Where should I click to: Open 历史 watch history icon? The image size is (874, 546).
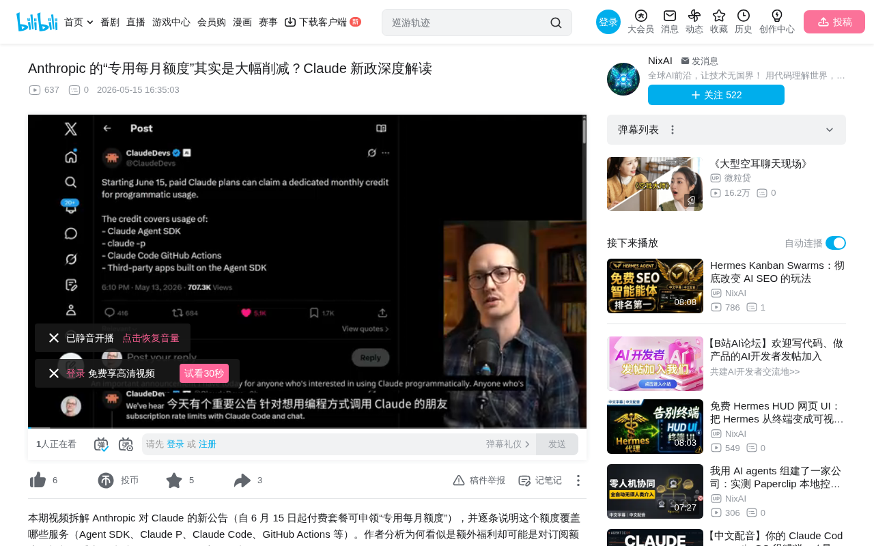(x=744, y=22)
